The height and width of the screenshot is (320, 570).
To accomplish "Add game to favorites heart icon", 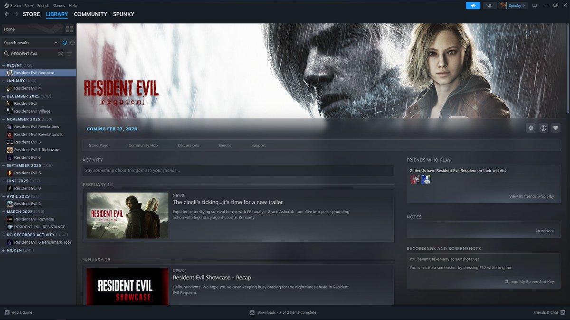I will [556, 128].
